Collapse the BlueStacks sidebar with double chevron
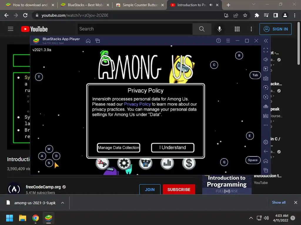The height and width of the screenshot is (225, 301). coord(266,41)
